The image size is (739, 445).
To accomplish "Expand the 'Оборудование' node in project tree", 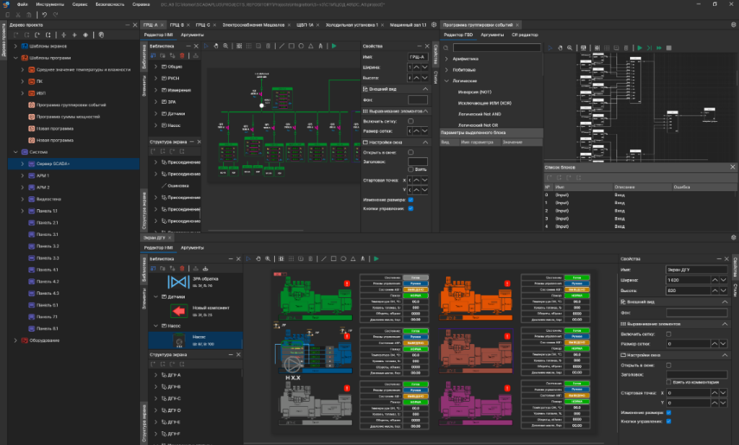I will point(14,340).
